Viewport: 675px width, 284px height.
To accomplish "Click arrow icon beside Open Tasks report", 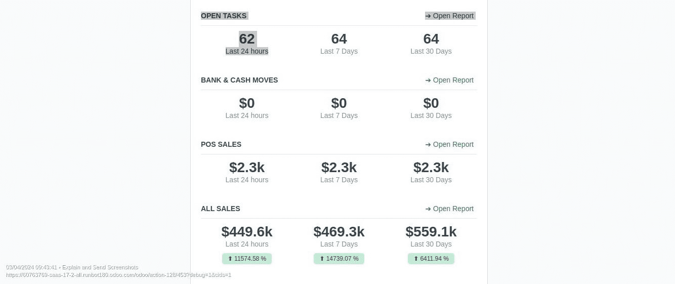I will point(428,16).
